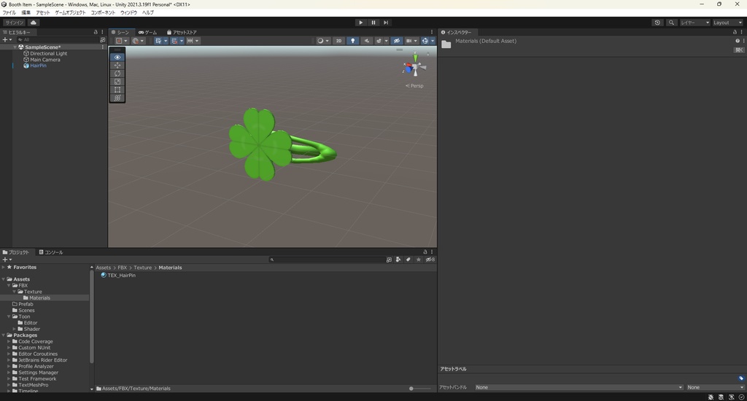This screenshot has width=747, height=401.
Task: Click the Favorites star icon in Project toolbar
Action: pyautogui.click(x=418, y=260)
